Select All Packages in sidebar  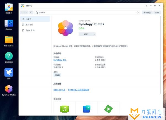point(35,25)
